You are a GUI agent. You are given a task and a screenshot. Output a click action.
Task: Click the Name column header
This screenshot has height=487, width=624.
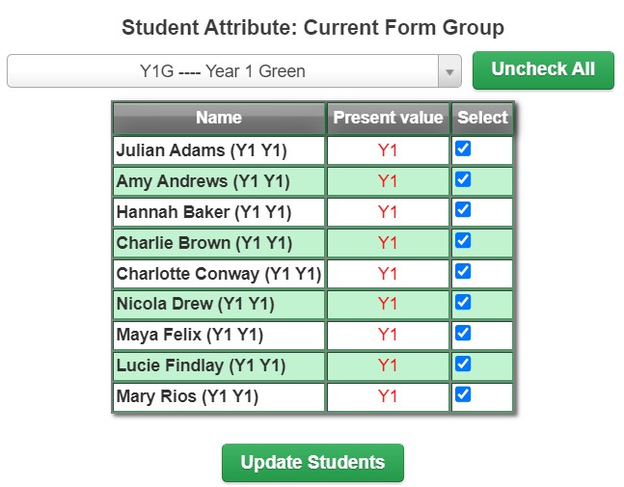point(219,119)
